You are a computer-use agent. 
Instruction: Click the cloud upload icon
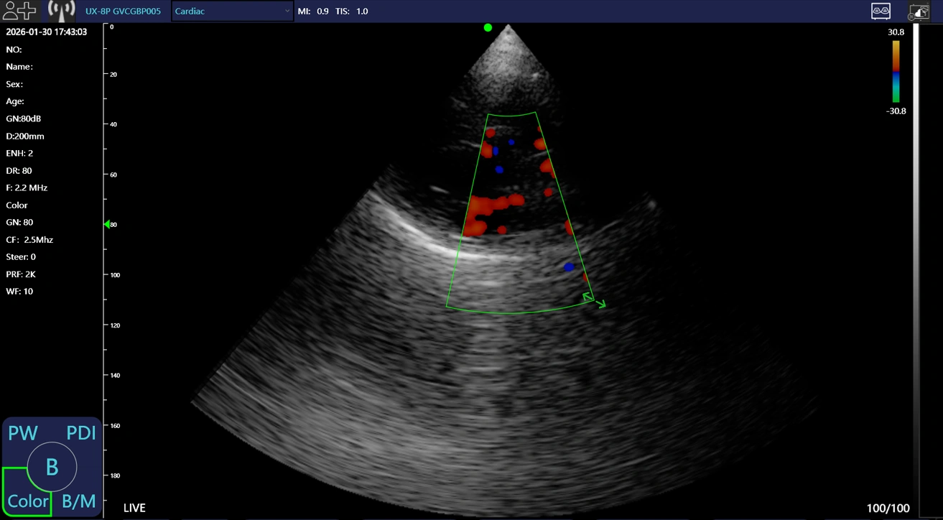919,11
